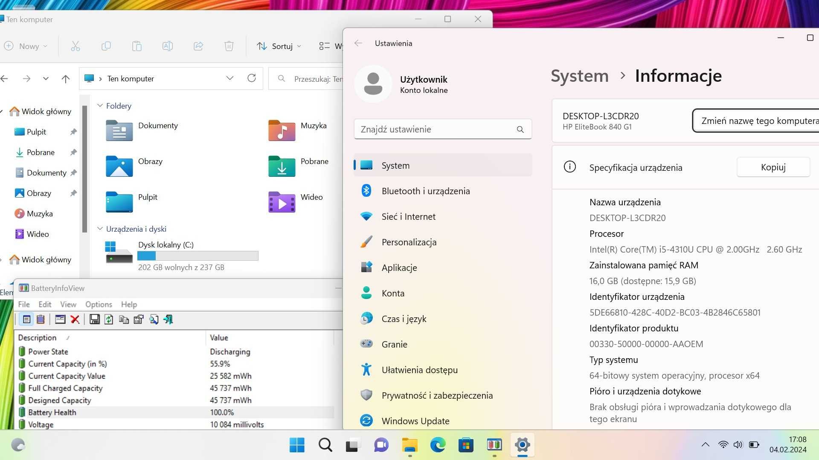This screenshot has height=460, width=819.
Task: Click the refresh icon beside the Explorer address bar
Action: pyautogui.click(x=252, y=78)
